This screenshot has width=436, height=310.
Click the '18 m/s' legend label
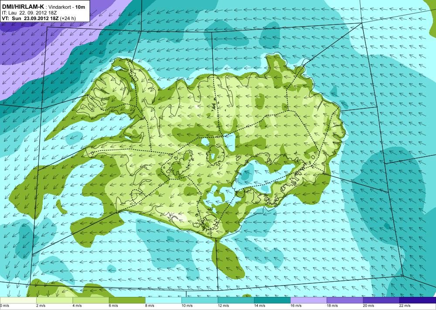point(332,306)
